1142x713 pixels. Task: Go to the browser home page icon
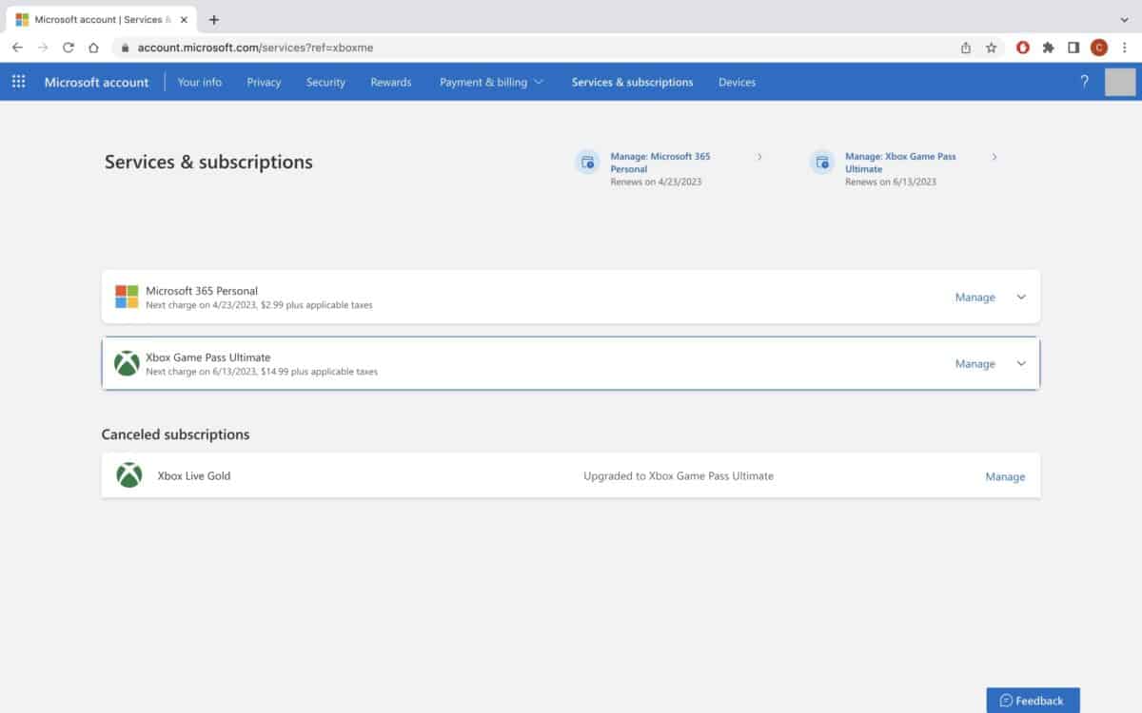[x=93, y=47]
